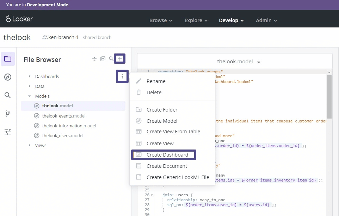339x216 pixels.
Task: Click the editor vertical scrollbar thumb
Action: (x=329, y=97)
